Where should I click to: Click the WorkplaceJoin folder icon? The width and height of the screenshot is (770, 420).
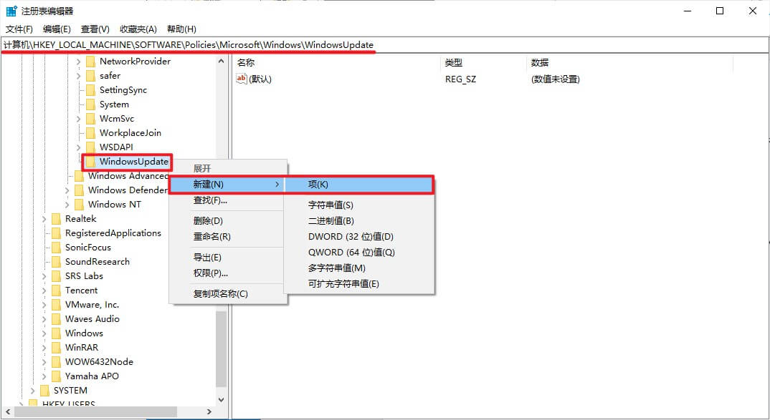click(x=90, y=133)
